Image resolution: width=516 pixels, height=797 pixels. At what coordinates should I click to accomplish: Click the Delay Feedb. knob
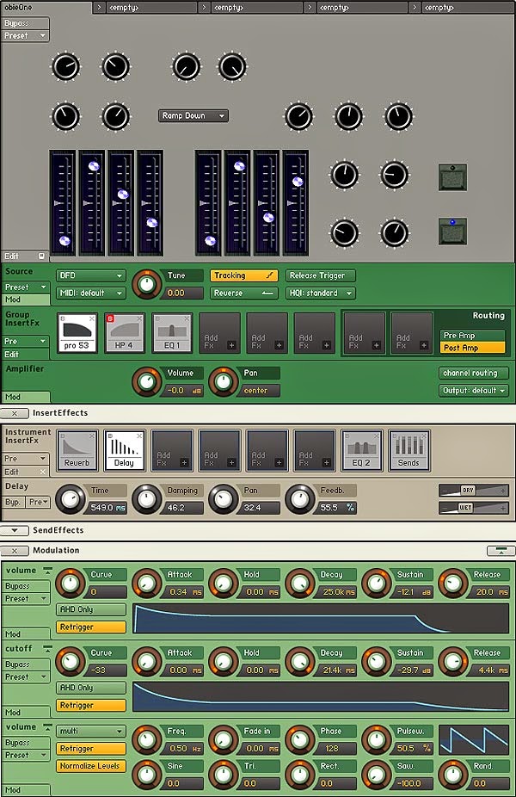pyautogui.click(x=299, y=499)
